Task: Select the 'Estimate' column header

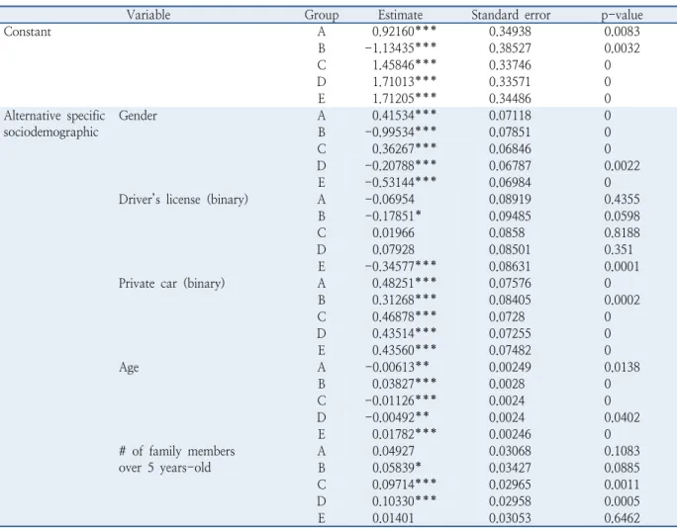Action: (400, 15)
